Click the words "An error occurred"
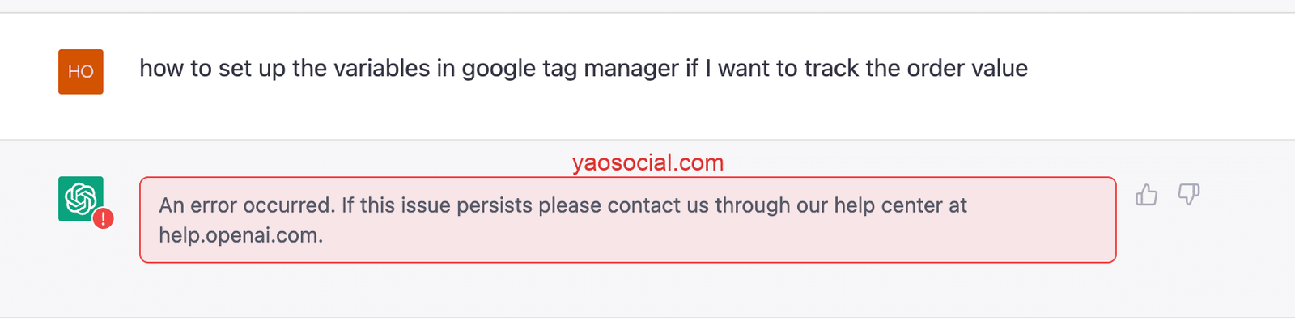The width and height of the screenshot is (1295, 329). tap(246, 205)
